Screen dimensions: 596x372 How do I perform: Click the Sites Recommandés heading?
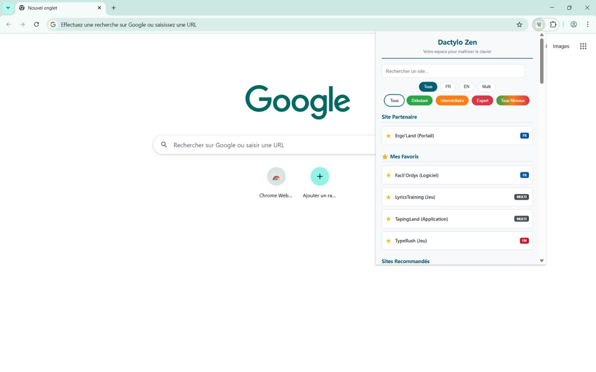click(x=406, y=261)
